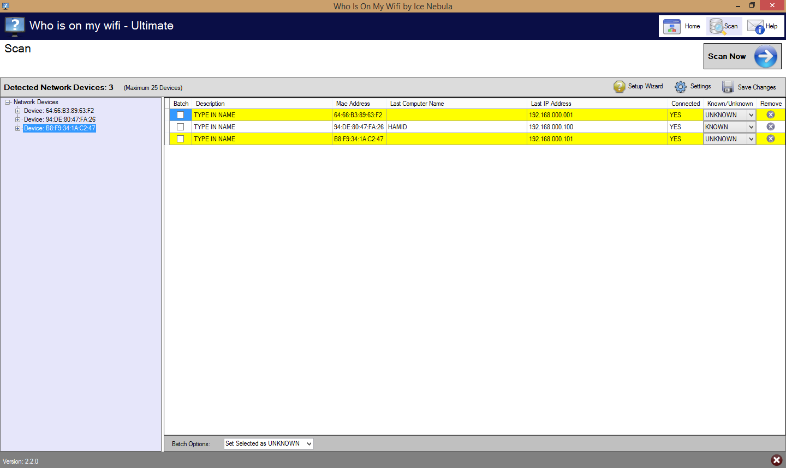Screen dimensions: 786x468
Task: Click IP address 192.168.000.100
Action: tap(597, 127)
